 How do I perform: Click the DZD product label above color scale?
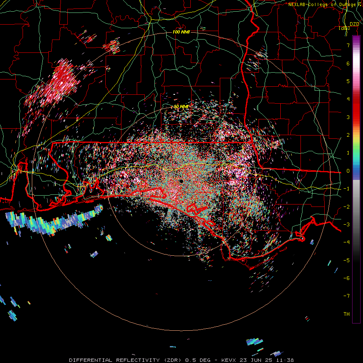pos(354,24)
